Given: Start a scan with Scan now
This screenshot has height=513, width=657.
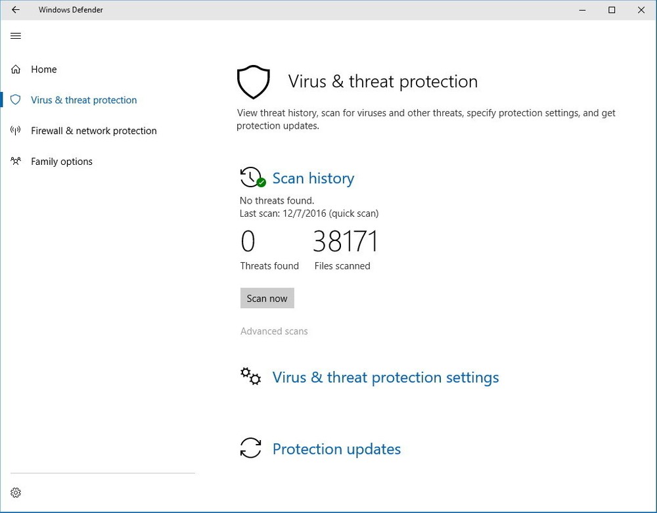Looking at the screenshot, I should (267, 298).
